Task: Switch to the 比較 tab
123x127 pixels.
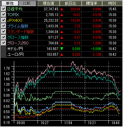Action: coord(27,3)
